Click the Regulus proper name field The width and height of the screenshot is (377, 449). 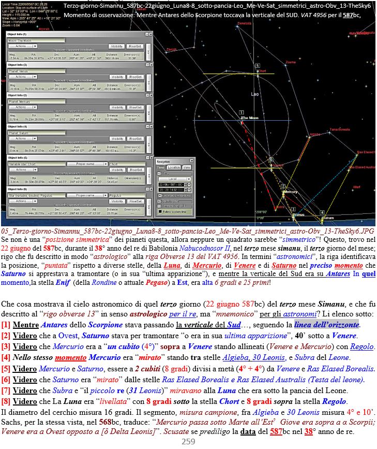click(127, 195)
